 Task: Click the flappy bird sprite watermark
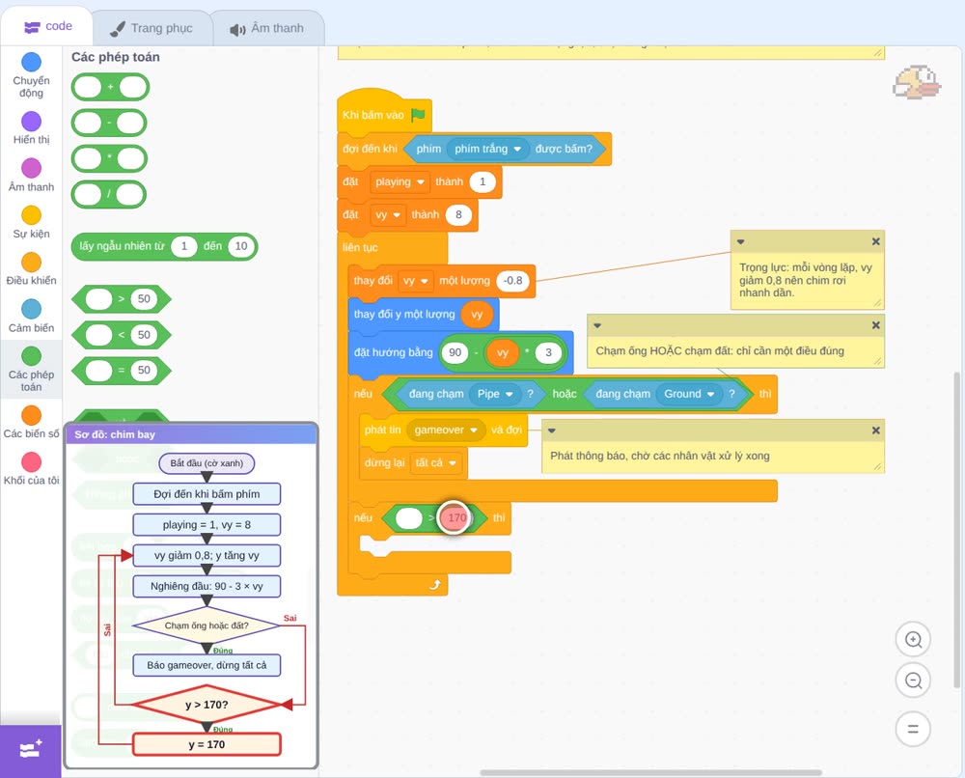click(917, 82)
